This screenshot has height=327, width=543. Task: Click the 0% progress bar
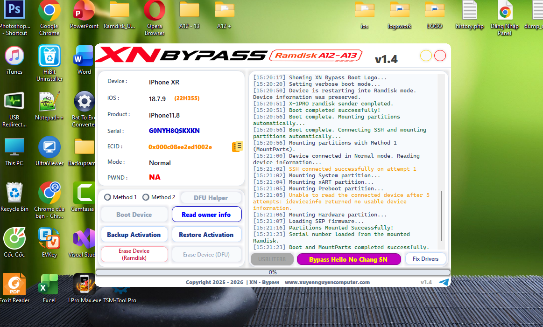coord(273,272)
